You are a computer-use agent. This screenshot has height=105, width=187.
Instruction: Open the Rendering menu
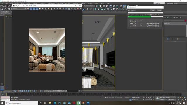[x=60, y=3]
